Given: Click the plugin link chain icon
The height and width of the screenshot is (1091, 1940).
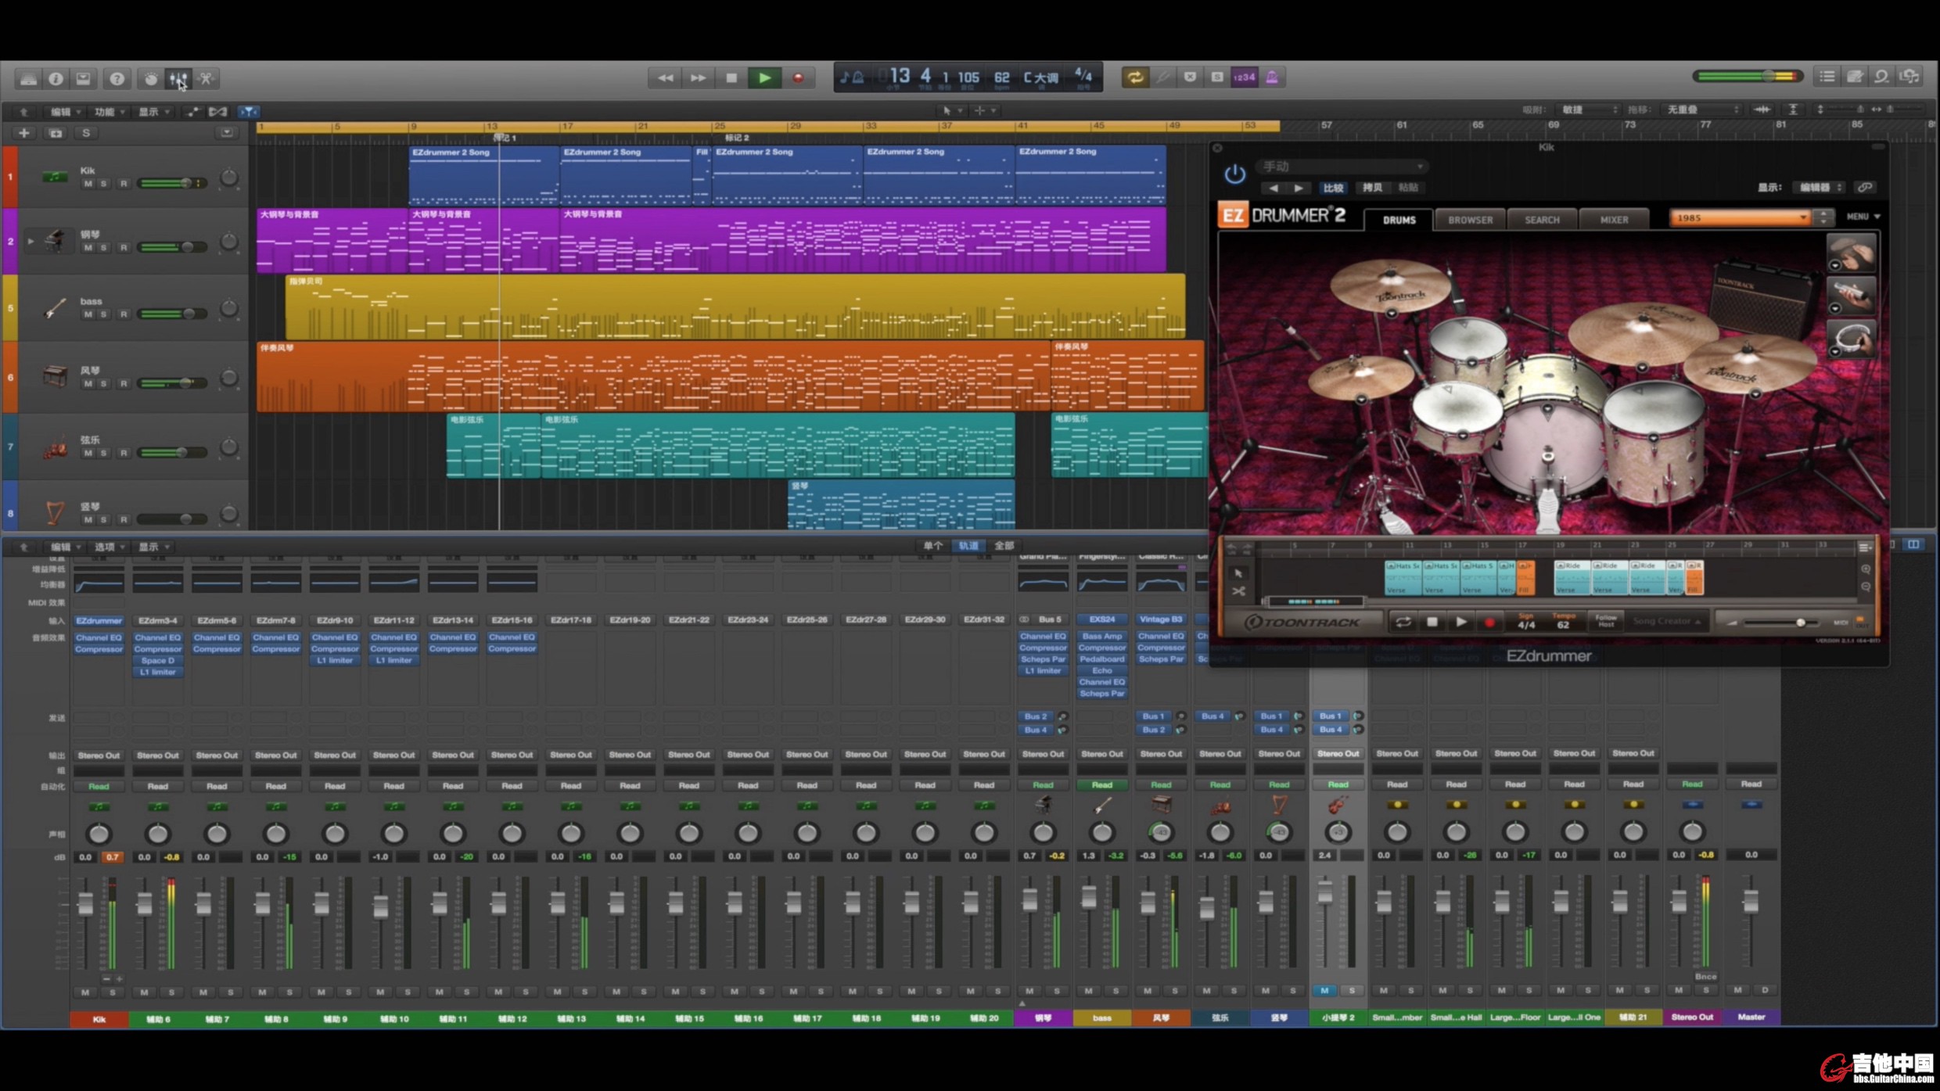Looking at the screenshot, I should (1866, 188).
